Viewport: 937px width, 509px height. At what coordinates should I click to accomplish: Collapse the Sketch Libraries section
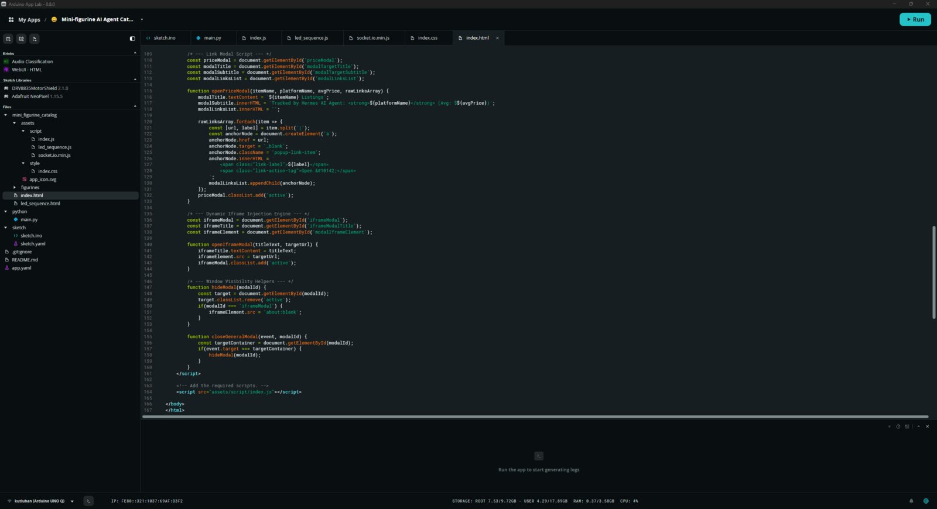point(135,80)
